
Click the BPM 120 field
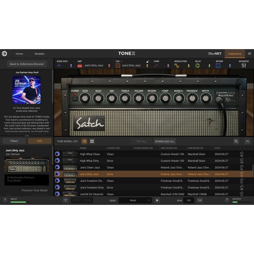(189, 200)
